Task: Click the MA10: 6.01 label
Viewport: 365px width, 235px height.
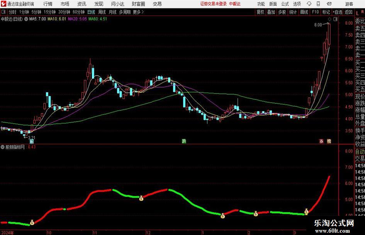Action: click(57, 19)
